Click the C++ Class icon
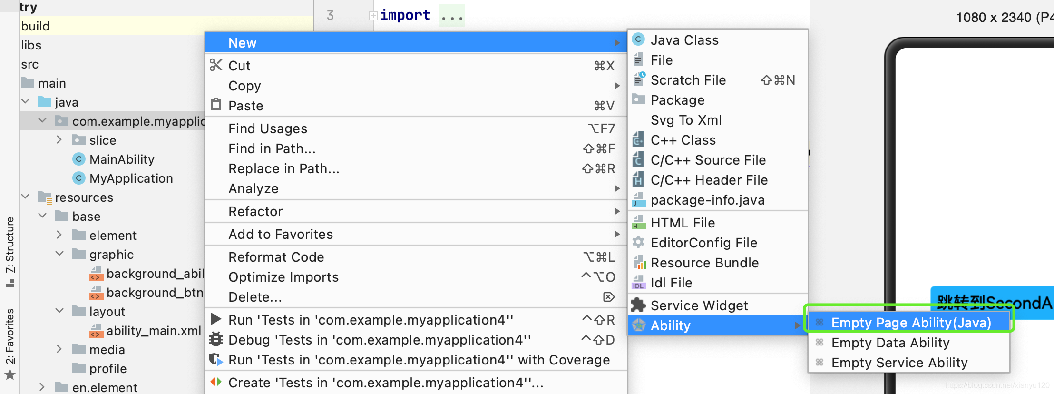Screen dimensions: 1054x394 coord(638,140)
